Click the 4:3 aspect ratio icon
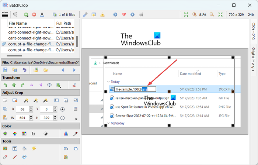Image resolution: width=258 pixels, height=165 pixels. coord(76,100)
